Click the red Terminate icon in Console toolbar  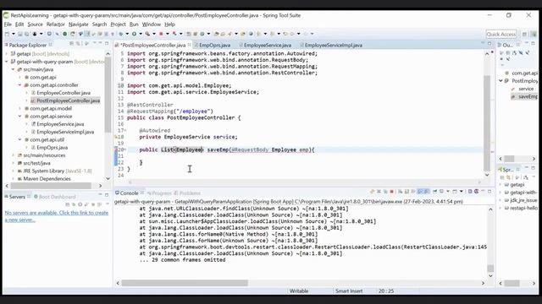pyautogui.click(x=391, y=192)
